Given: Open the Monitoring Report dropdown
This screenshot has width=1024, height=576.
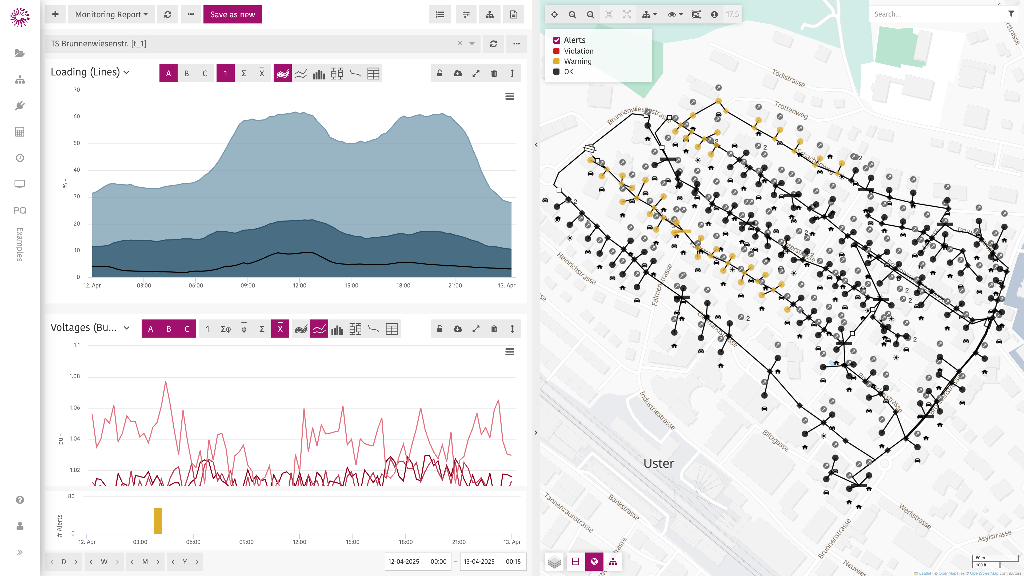Looking at the screenshot, I should [x=111, y=14].
